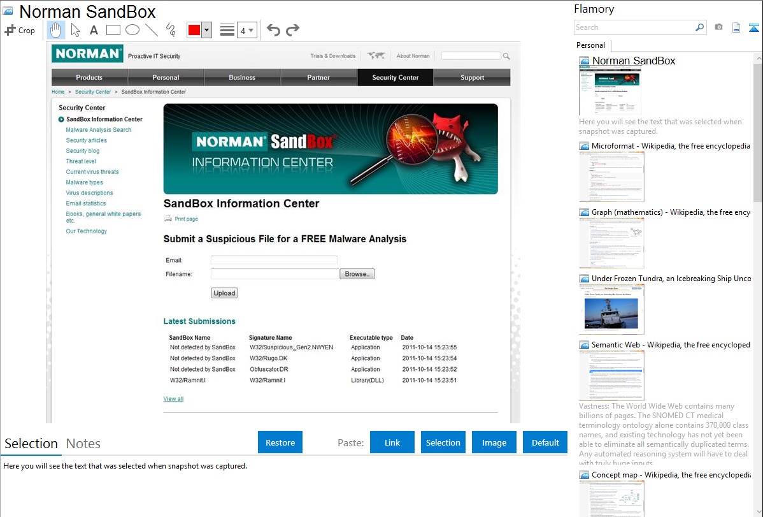763x517 pixels.
Task: Click the Restore button
Action: point(280,442)
